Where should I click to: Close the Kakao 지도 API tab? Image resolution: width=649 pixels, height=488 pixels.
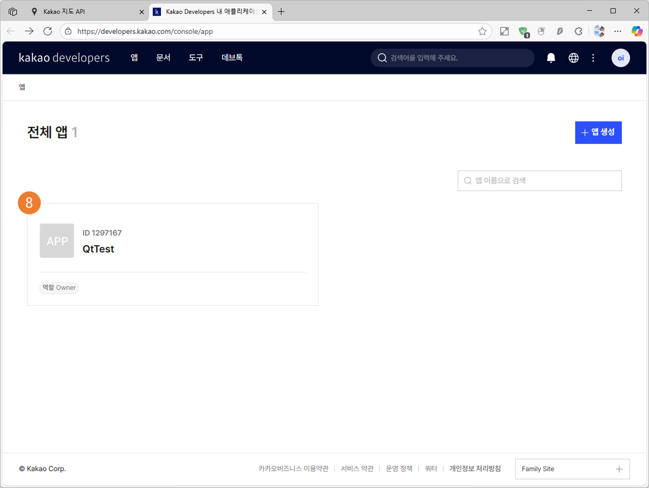[x=142, y=12]
